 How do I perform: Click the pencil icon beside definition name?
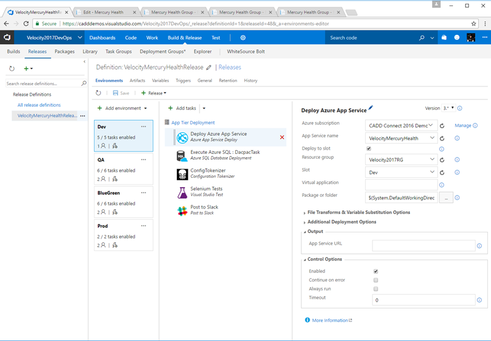pos(209,67)
